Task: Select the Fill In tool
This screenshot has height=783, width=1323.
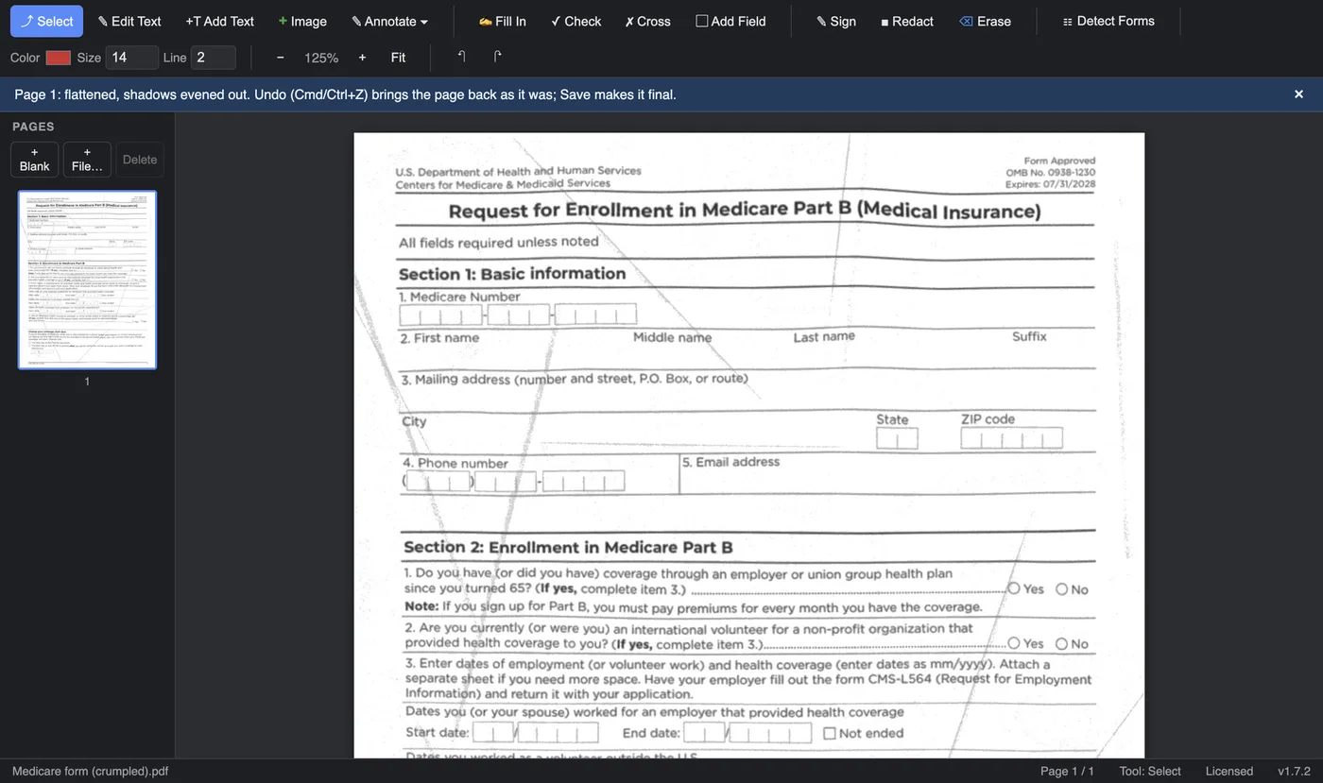Action: (502, 21)
